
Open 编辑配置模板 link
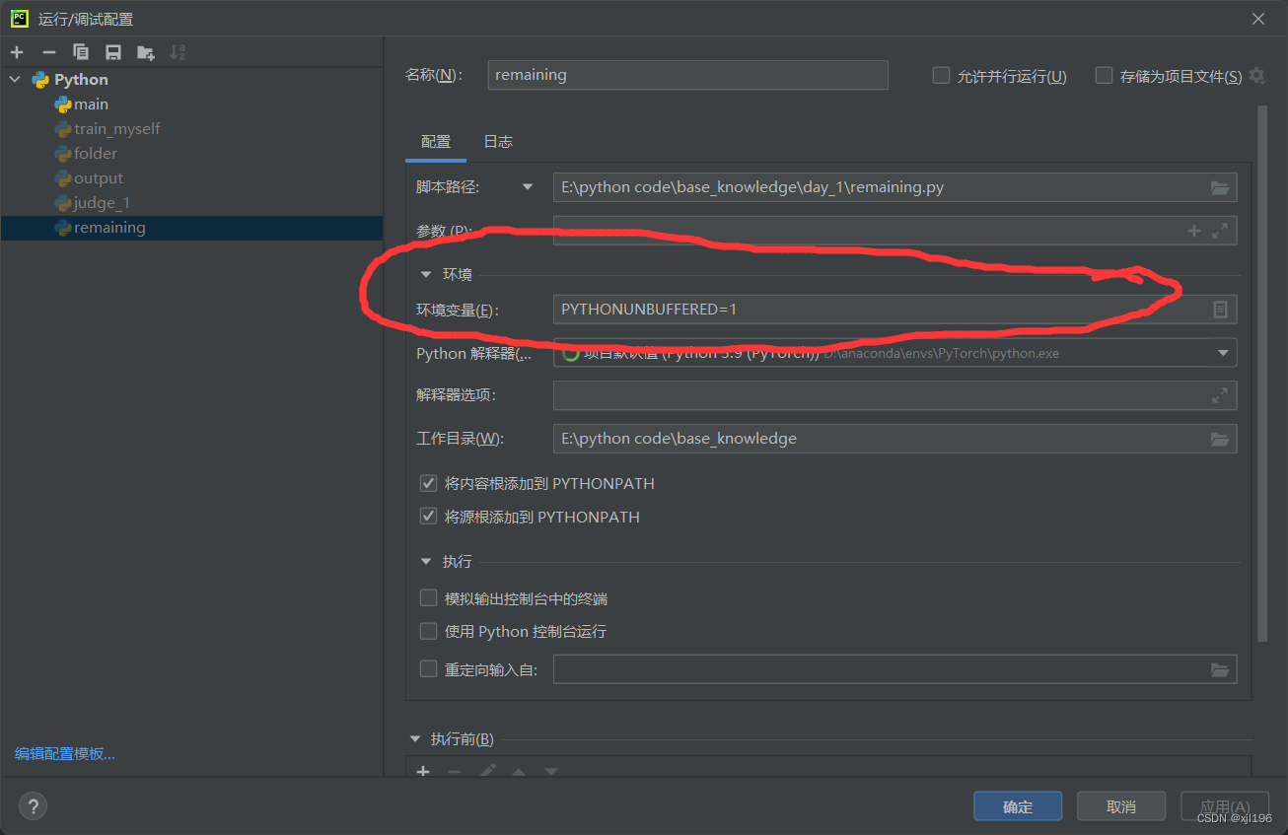coord(65,754)
